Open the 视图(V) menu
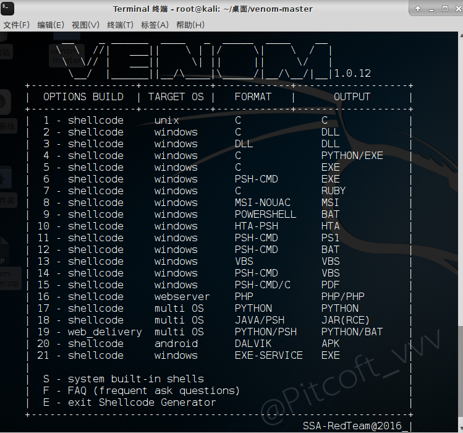The image size is (463, 433). tap(86, 25)
